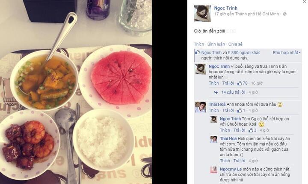Open the Ngocmy Le profile name link
Image resolution: width=308 pixels, height=184 pixels.
pyautogui.click(x=231, y=169)
